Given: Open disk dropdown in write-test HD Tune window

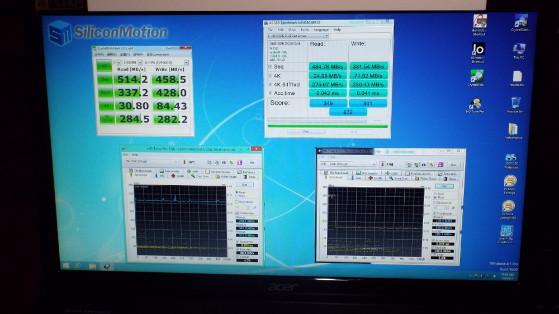Looking at the screenshot, I should tap(348, 165).
